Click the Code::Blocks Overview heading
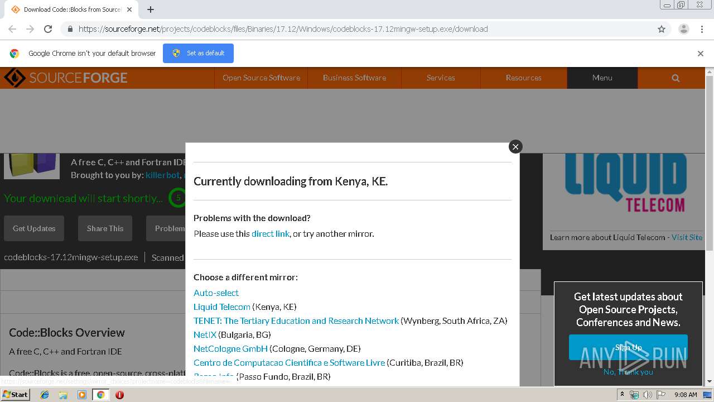The image size is (714, 402). pyautogui.click(x=67, y=333)
